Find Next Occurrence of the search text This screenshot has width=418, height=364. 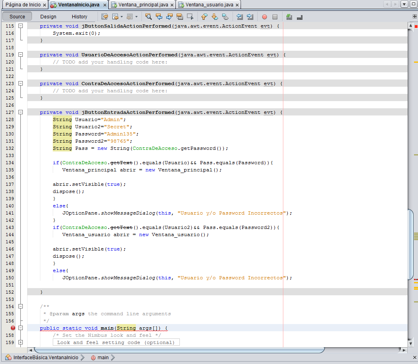169,17
